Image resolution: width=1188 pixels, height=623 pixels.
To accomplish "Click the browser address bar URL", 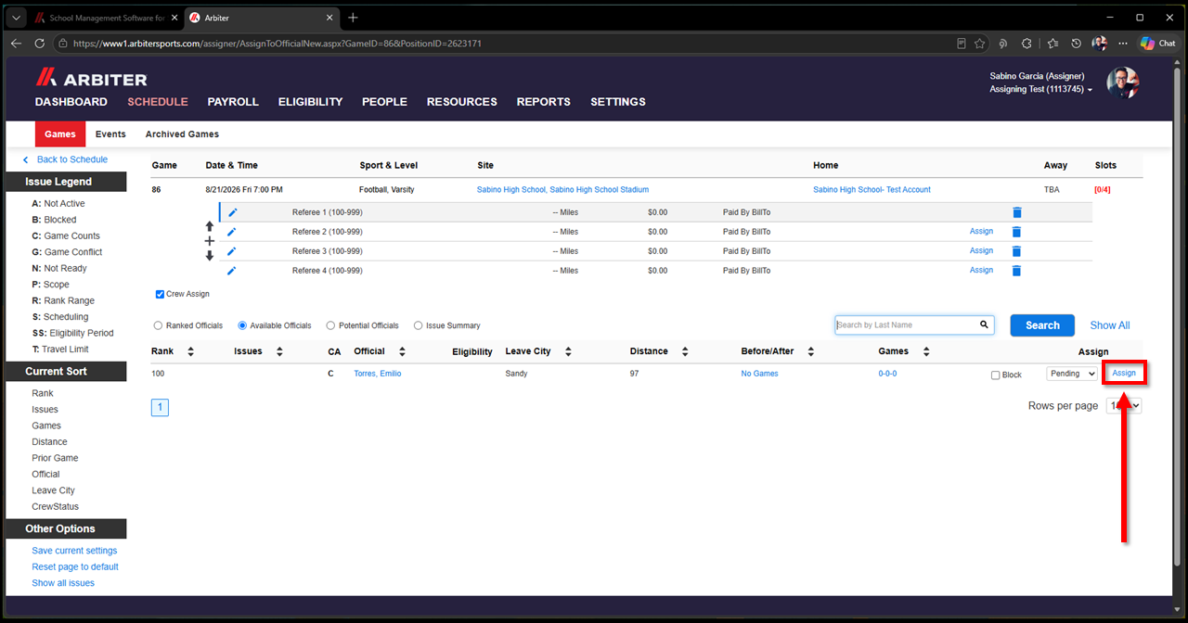I will [x=277, y=44].
